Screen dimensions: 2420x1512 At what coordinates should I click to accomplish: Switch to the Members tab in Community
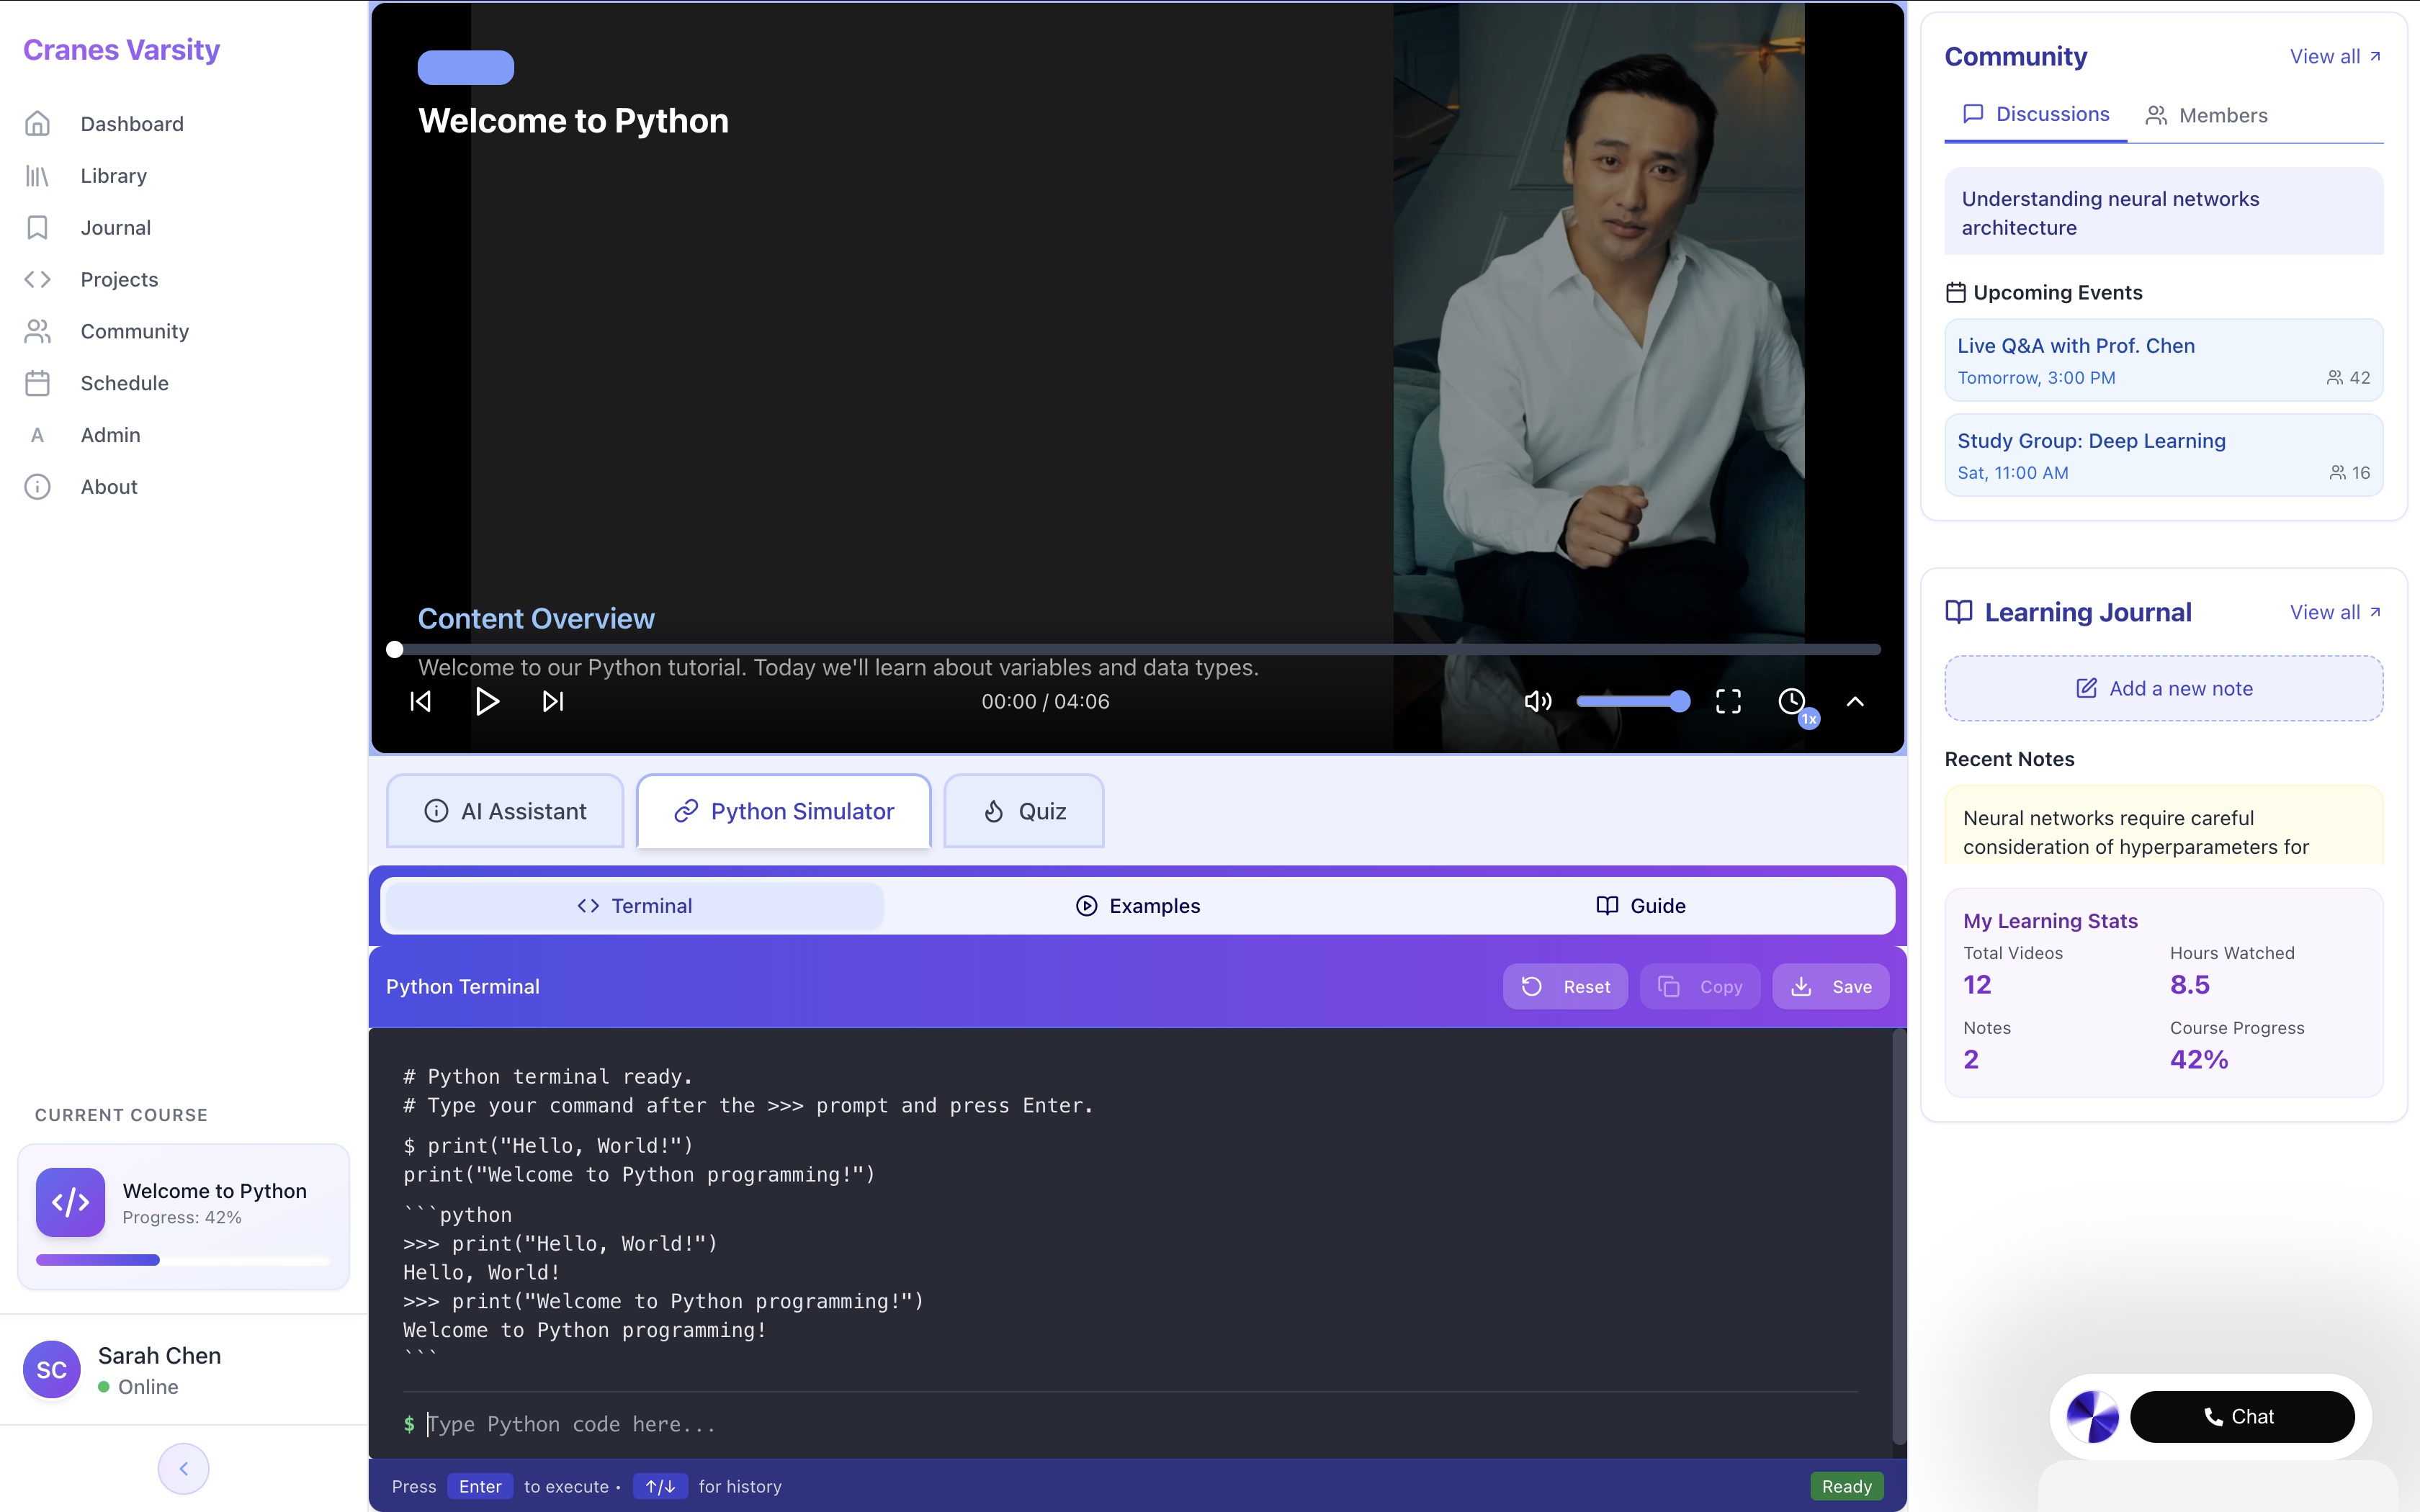pyautogui.click(x=2207, y=115)
